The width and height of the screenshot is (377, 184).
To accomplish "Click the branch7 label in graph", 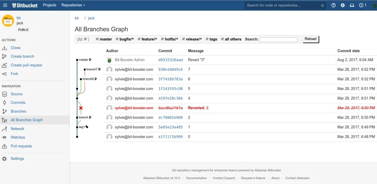I will (x=92, y=70).
